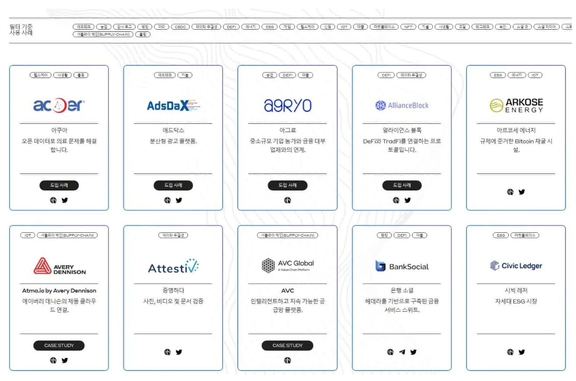Click the AVC Global logo image

[288, 265]
